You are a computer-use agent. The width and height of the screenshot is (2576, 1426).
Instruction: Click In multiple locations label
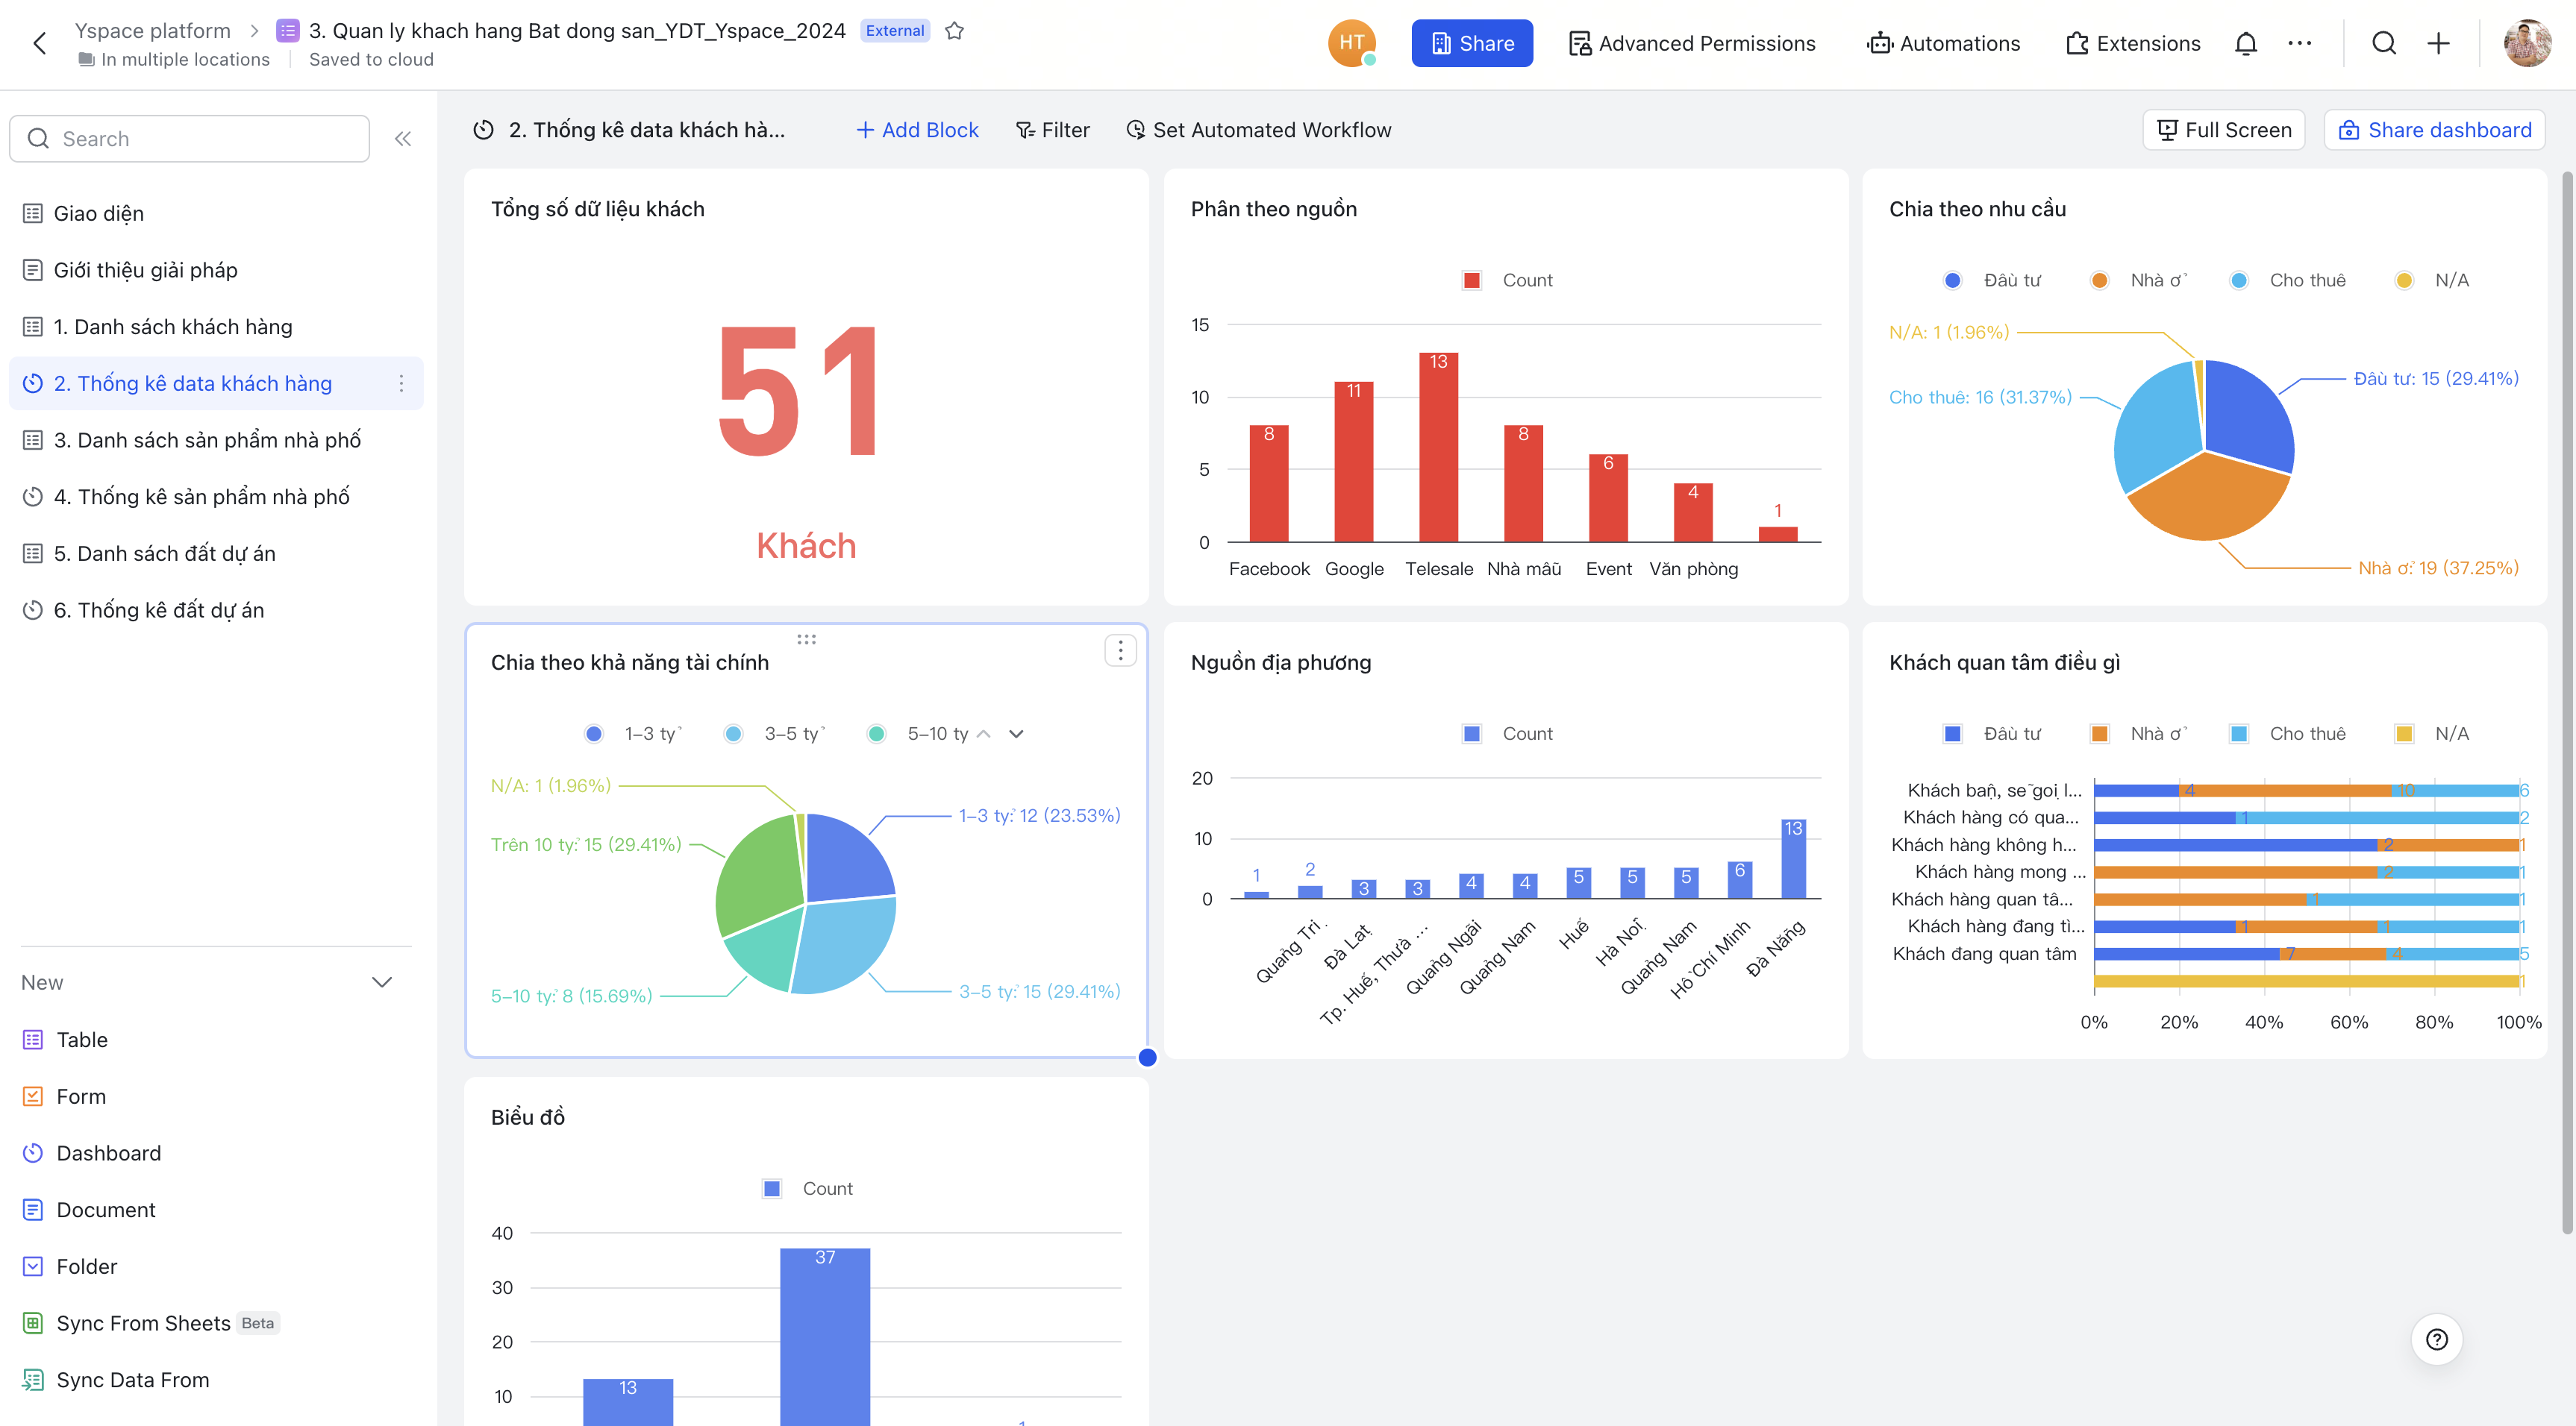[174, 59]
